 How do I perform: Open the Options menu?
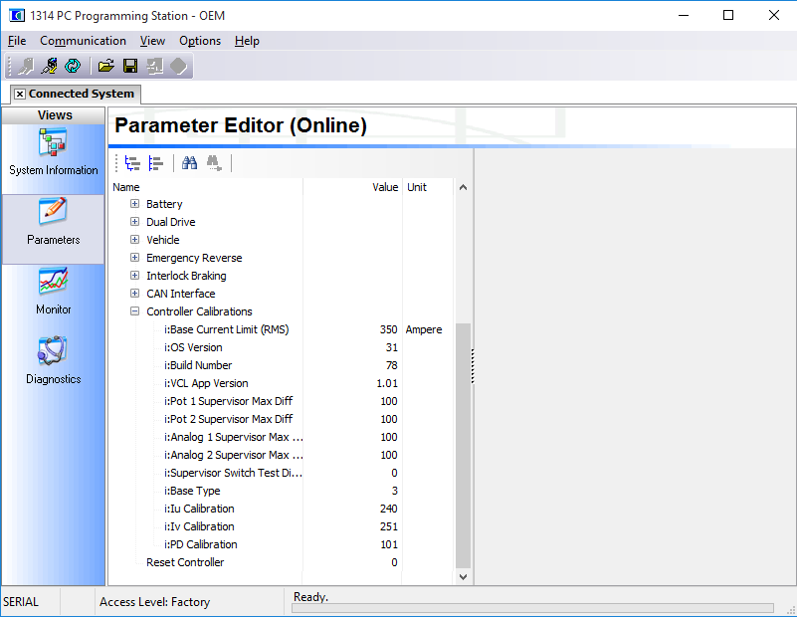(x=200, y=41)
